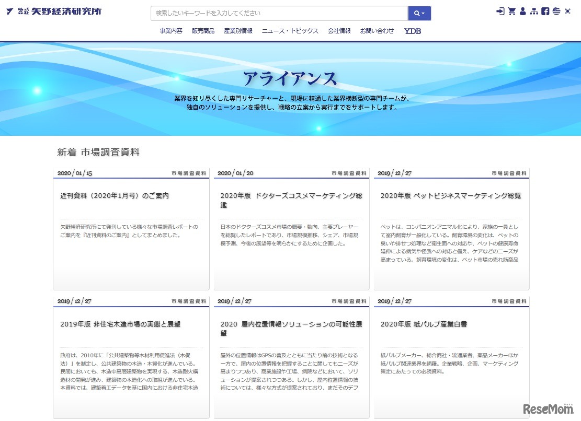Select the 会社情報 menu item
The width and height of the screenshot is (581, 421).
(338, 31)
